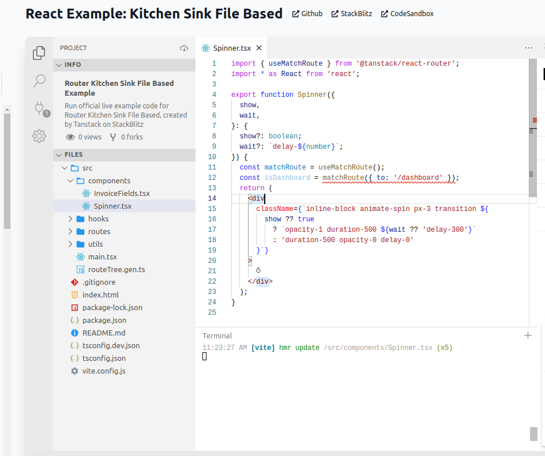The image size is (545, 456).
Task: Open InvoiceFields.tsx in the file tree
Action: point(122,193)
